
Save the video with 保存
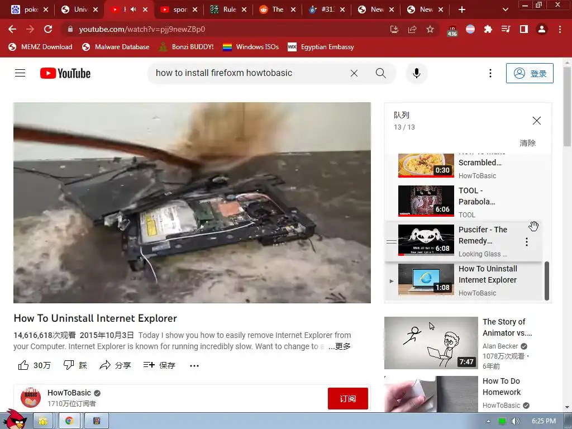click(x=159, y=365)
